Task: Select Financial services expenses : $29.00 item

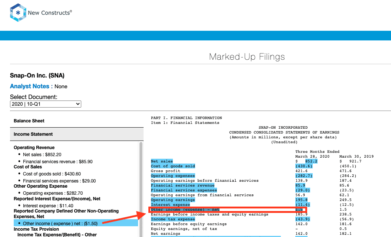Action: [59, 181]
